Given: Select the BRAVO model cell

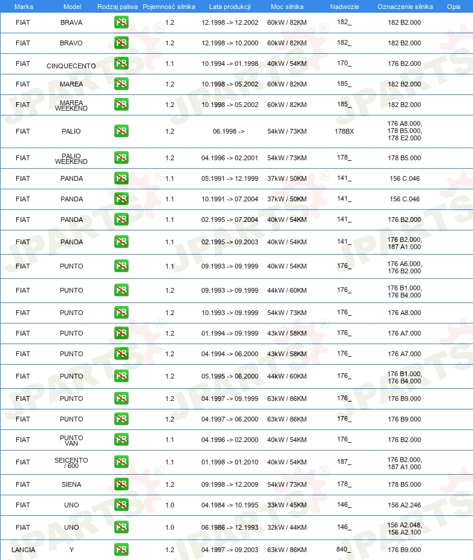Looking at the screenshot, I should tap(71, 43).
